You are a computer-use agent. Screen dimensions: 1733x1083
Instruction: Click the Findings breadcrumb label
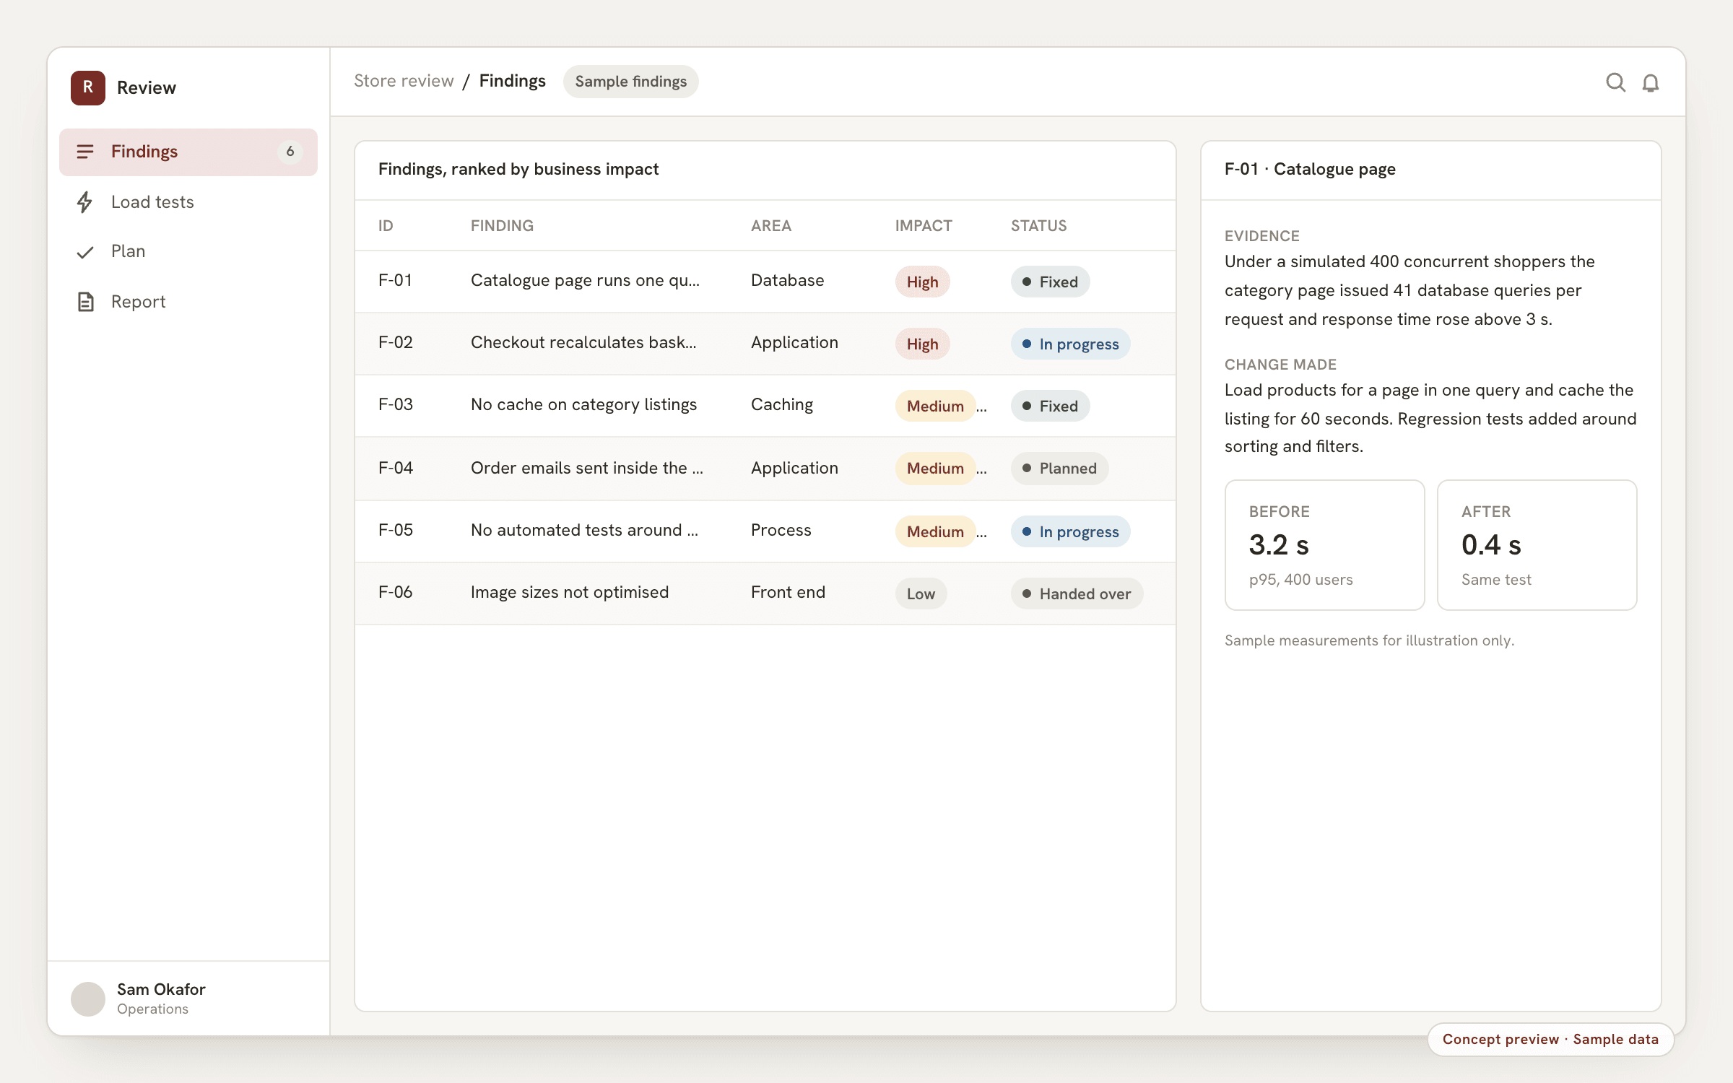(512, 81)
